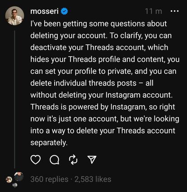
Task: Select the tiniest replier avatar at bottom
Action: tap(15, 185)
